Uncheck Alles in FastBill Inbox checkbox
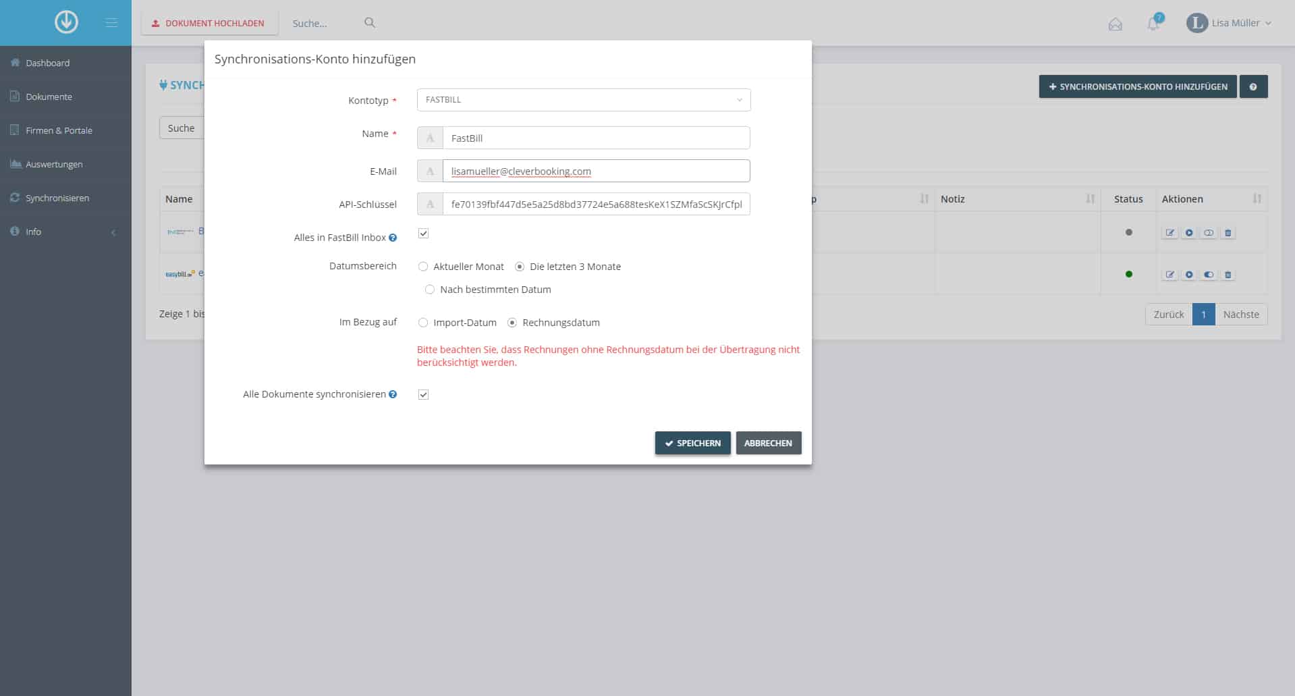 click(x=423, y=234)
